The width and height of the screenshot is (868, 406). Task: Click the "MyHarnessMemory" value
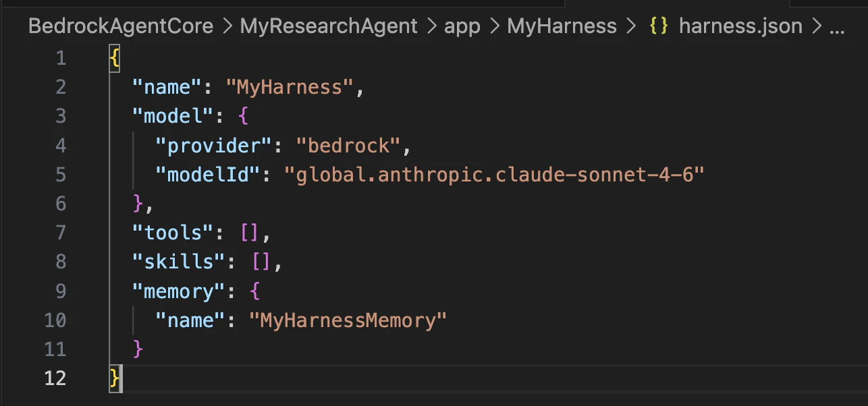pyautogui.click(x=348, y=320)
